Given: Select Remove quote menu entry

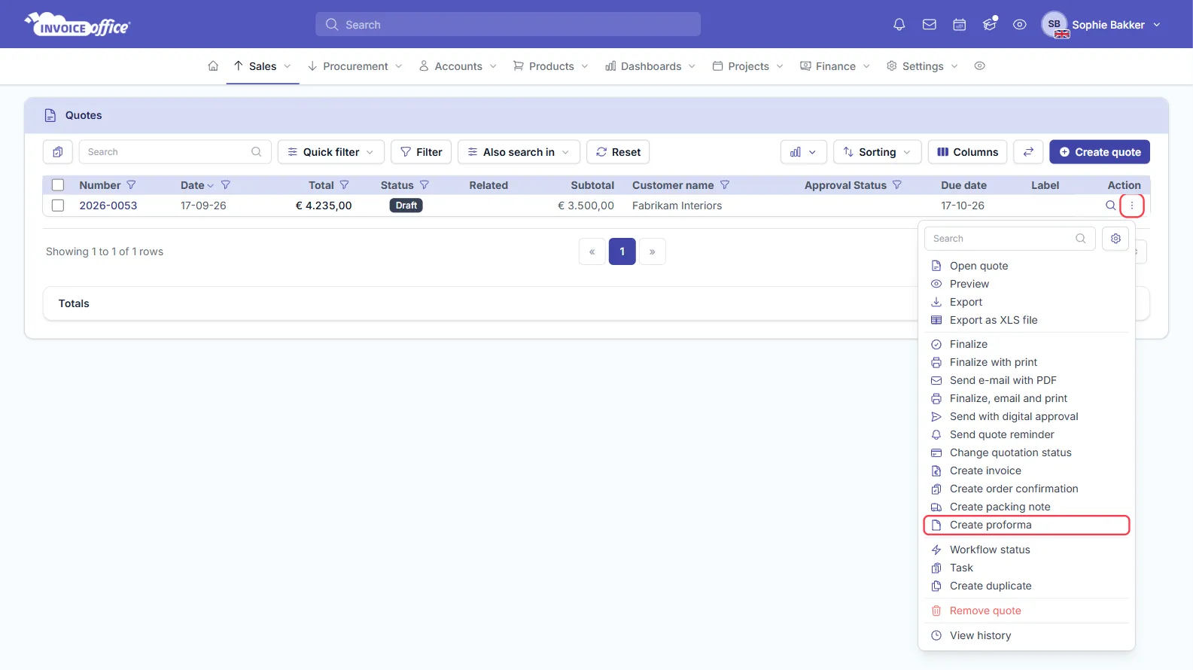Looking at the screenshot, I should [x=1027, y=611].
